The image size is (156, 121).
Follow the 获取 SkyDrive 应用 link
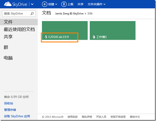pos(17,116)
